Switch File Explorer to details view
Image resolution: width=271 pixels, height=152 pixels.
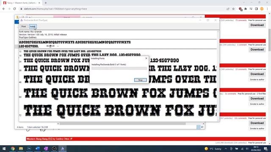(x=198, y=127)
